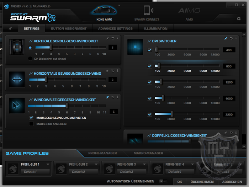Expand Profil-Slot 1 dropdown arrow

tap(48, 164)
